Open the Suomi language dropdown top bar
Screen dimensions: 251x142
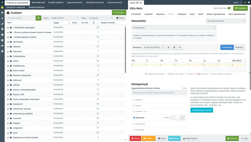(237, 3)
